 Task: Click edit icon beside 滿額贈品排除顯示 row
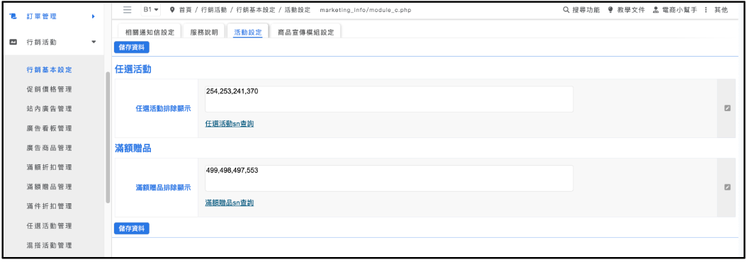click(727, 187)
